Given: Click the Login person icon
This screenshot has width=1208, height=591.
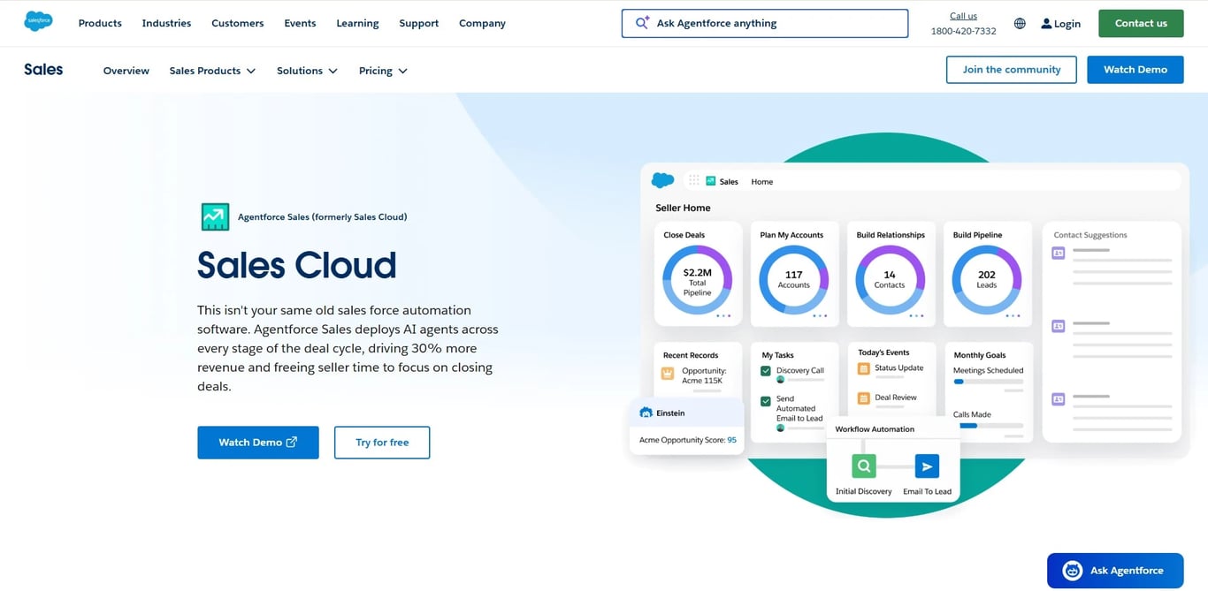Looking at the screenshot, I should pyautogui.click(x=1046, y=24).
